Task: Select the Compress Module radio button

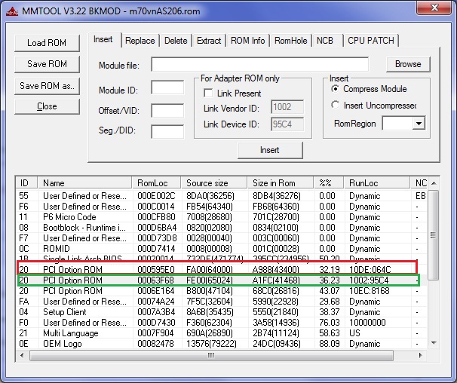Action: point(336,89)
